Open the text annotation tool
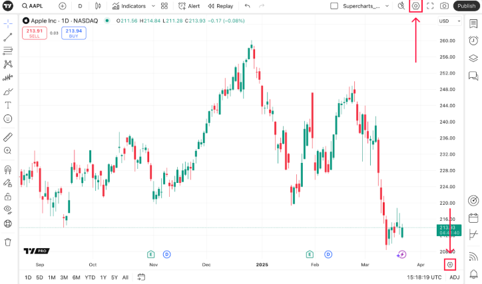The width and height of the screenshot is (482, 284). [8, 105]
